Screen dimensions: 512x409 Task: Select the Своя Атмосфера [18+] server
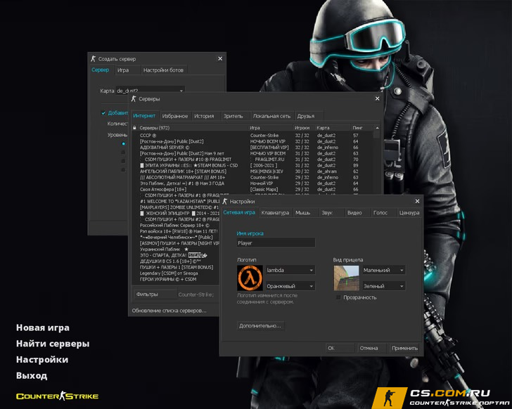[252, 189]
